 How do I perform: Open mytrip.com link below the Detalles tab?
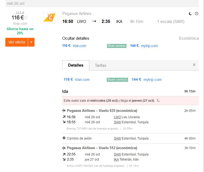coord(152,80)
